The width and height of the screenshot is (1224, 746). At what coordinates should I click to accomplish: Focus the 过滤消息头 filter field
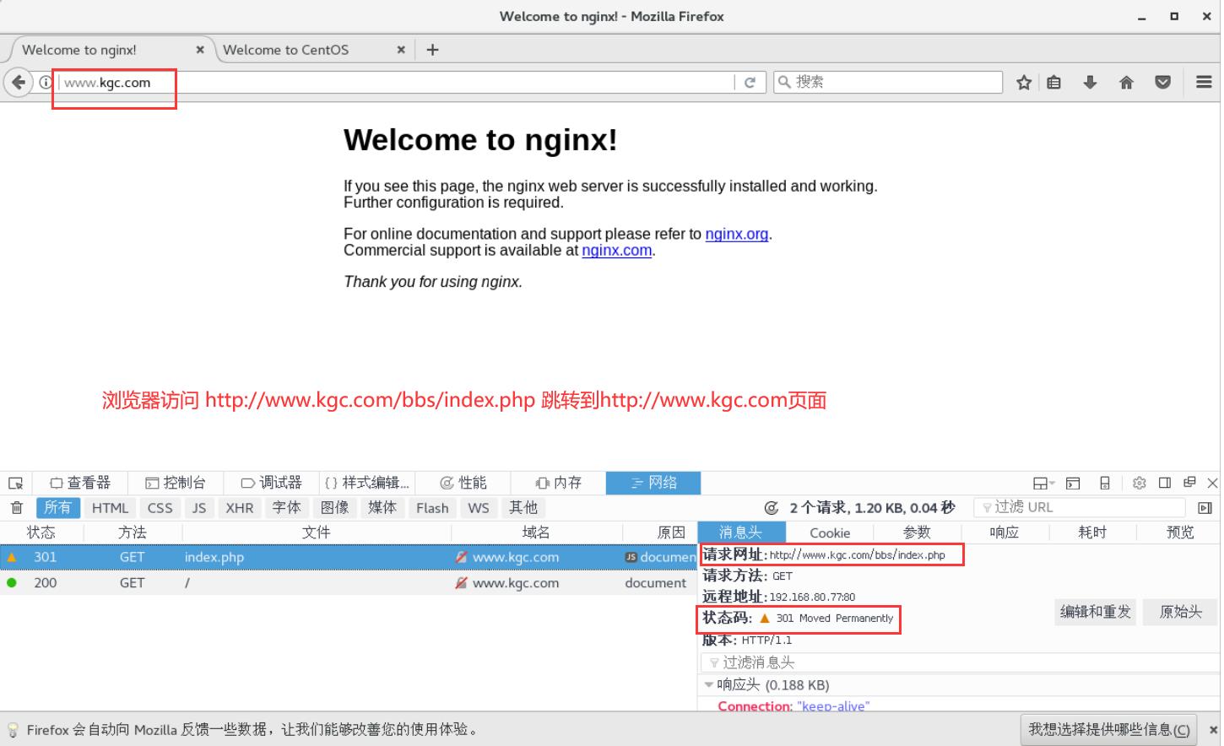point(959,662)
